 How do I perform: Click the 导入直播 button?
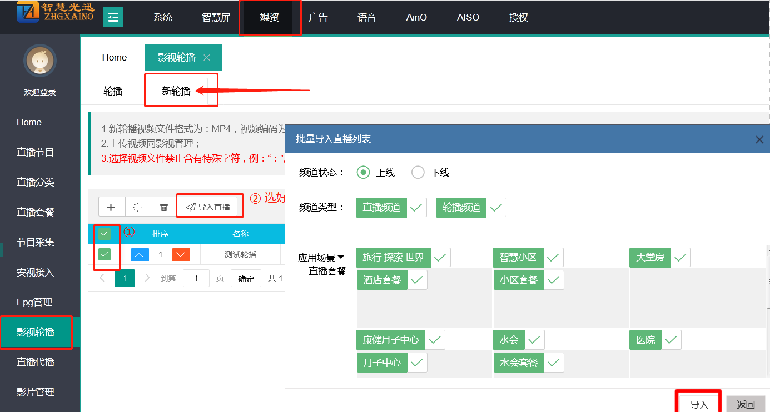coord(208,207)
